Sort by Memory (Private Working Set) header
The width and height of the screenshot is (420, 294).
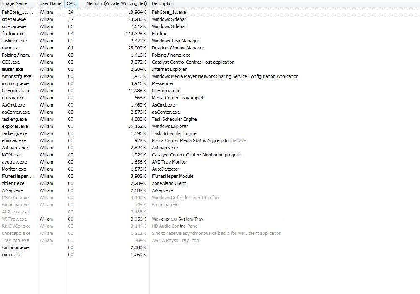[x=116, y=3]
